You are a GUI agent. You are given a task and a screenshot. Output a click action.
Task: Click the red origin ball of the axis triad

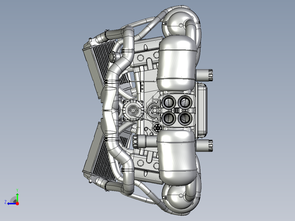tap(17, 203)
